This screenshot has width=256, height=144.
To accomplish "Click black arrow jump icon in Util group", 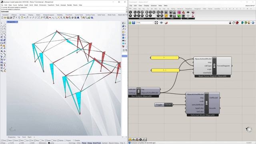I will point(188,12).
